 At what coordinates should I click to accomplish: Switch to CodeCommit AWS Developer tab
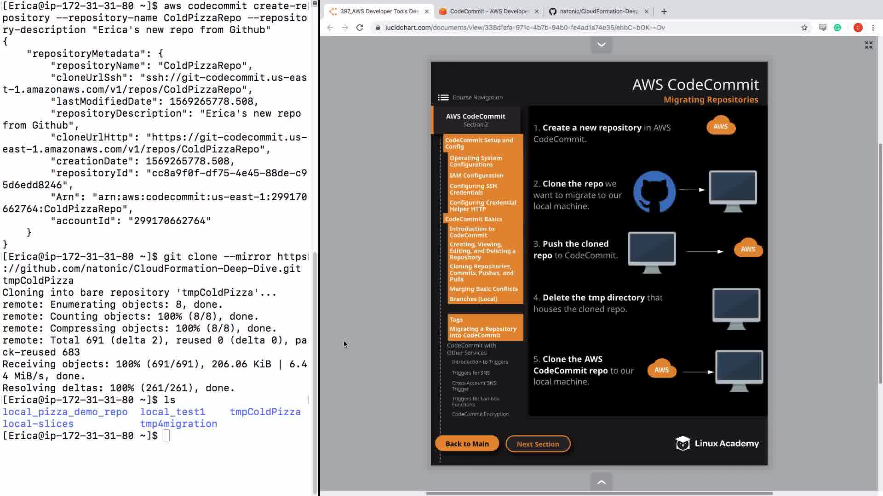[x=489, y=11]
